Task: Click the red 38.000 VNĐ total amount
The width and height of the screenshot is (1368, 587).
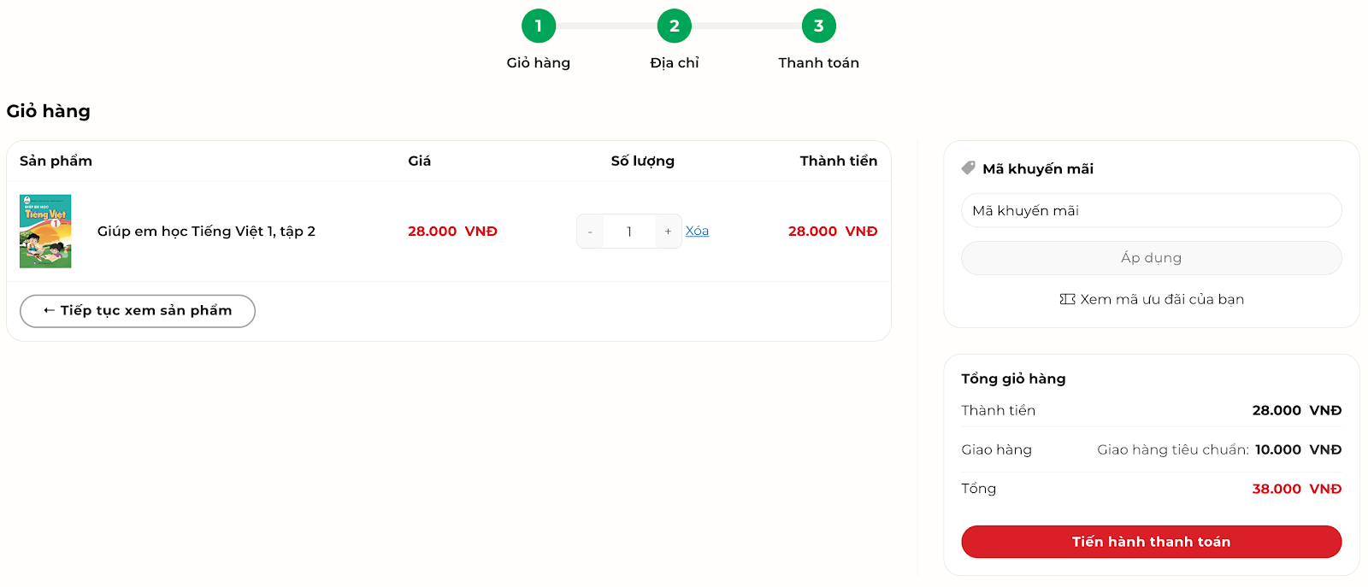Action: 1296,489
